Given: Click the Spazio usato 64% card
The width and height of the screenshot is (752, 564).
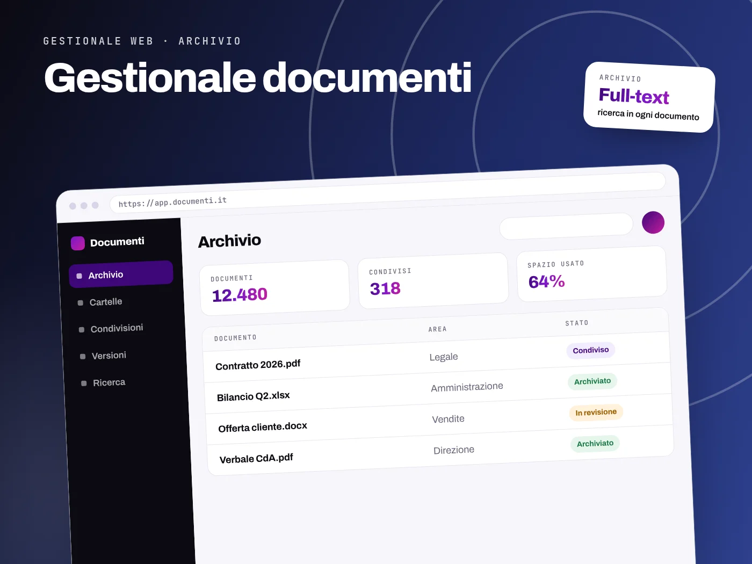Looking at the screenshot, I should tap(591, 273).
